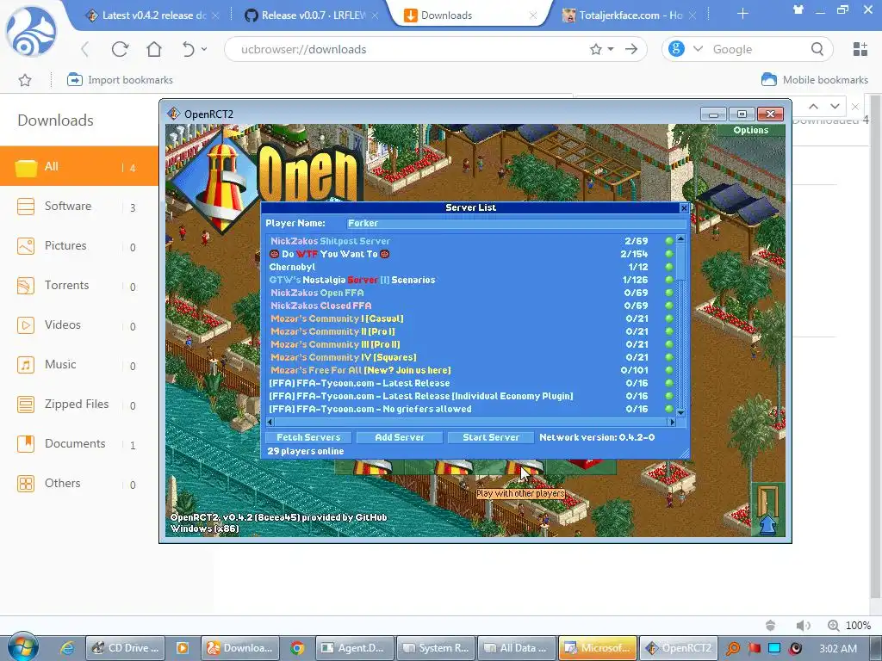Image resolution: width=882 pixels, height=661 pixels.
Task: Select Mozar's Community I [Casual] server
Action: pos(469,318)
